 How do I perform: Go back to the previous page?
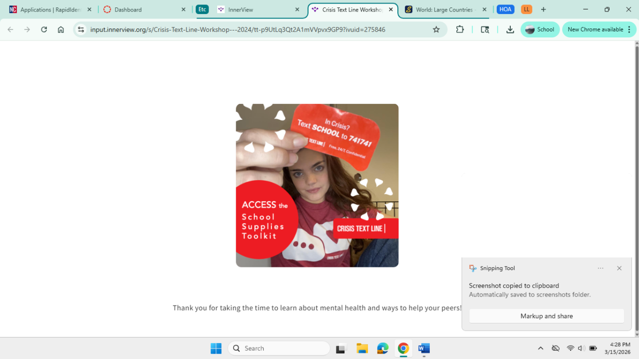[10, 29]
